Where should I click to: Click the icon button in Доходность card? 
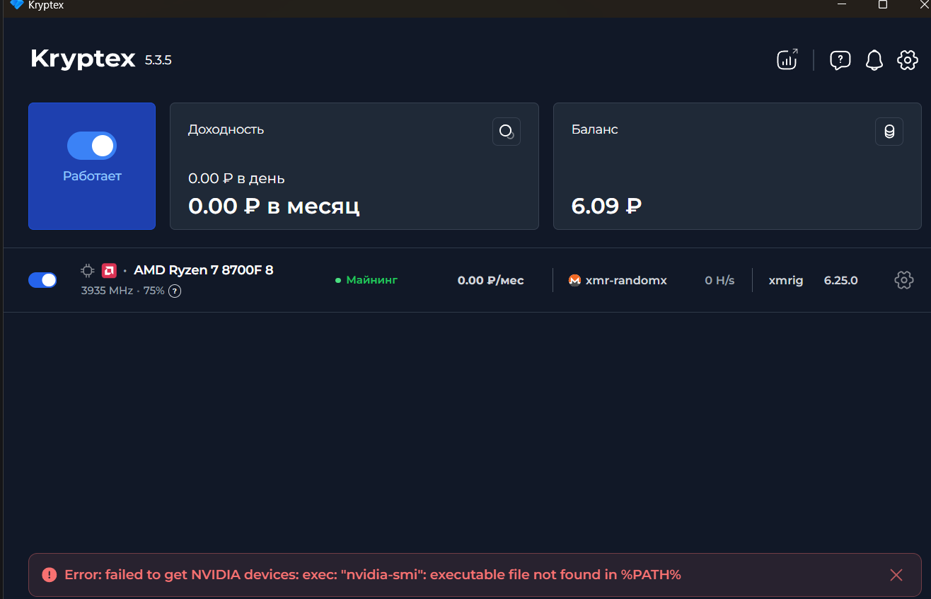point(506,132)
